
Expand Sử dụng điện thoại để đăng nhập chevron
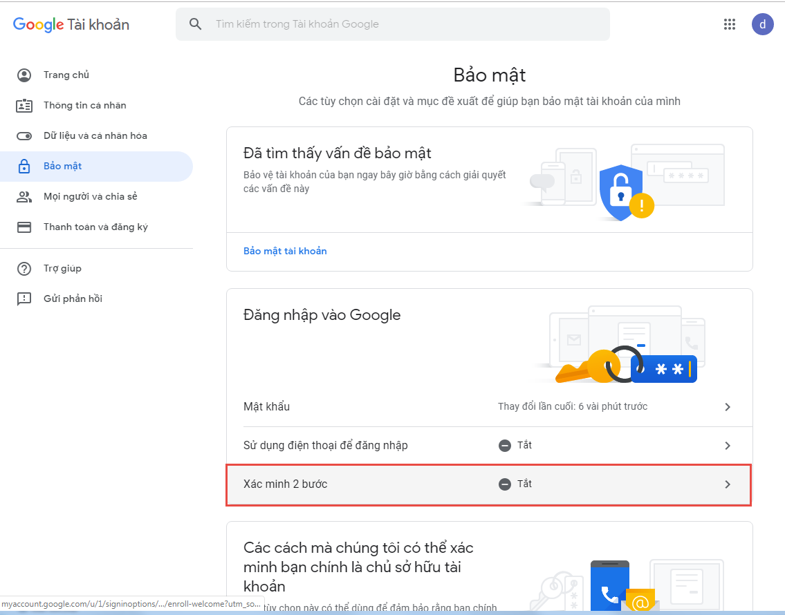(727, 446)
